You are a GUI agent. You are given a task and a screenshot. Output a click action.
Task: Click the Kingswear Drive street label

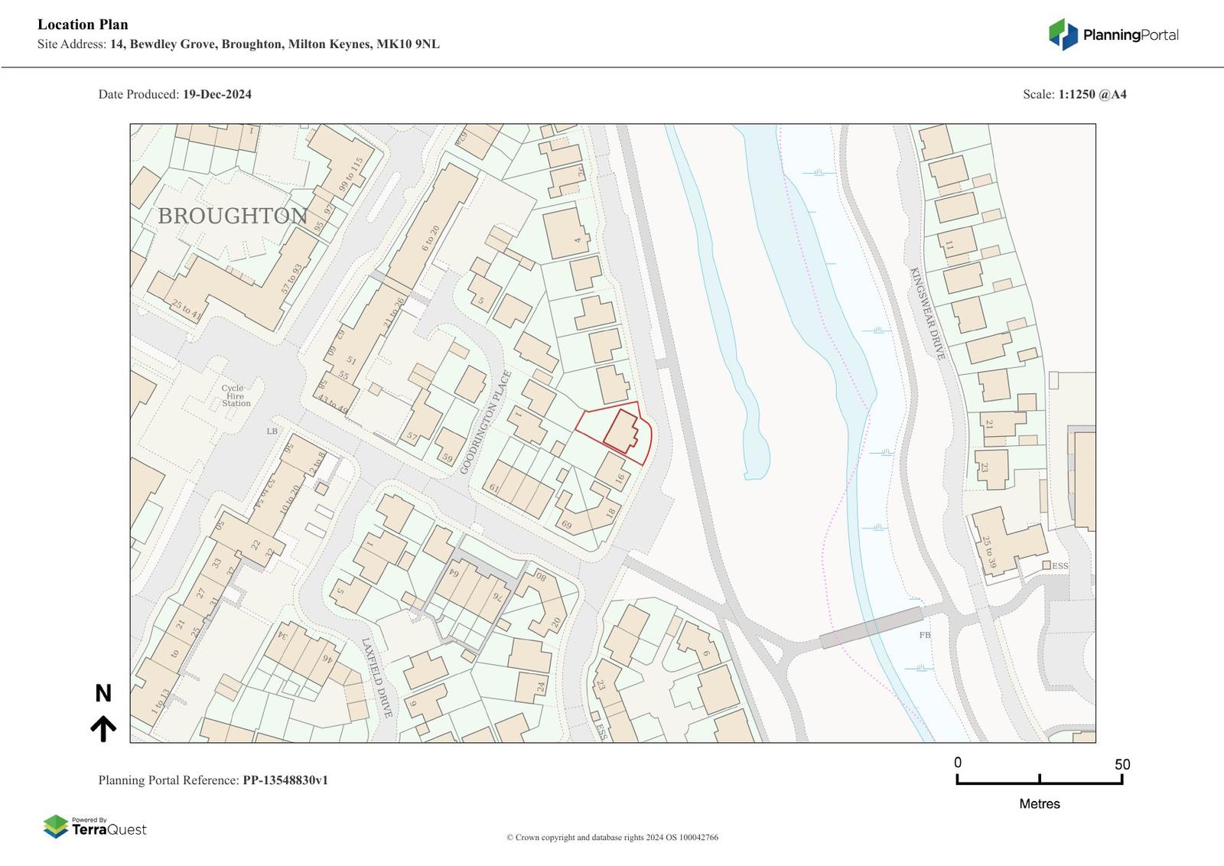[927, 314]
